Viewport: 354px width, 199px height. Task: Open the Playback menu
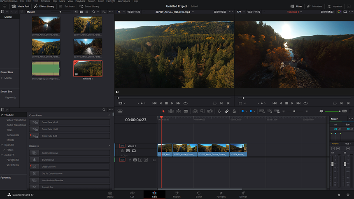[80, 1]
